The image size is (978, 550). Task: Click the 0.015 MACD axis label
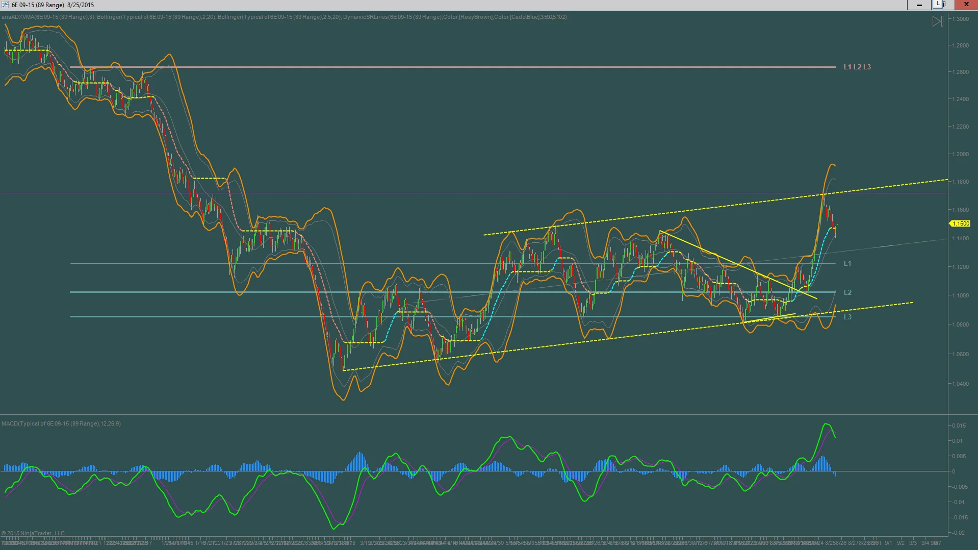tap(959, 426)
